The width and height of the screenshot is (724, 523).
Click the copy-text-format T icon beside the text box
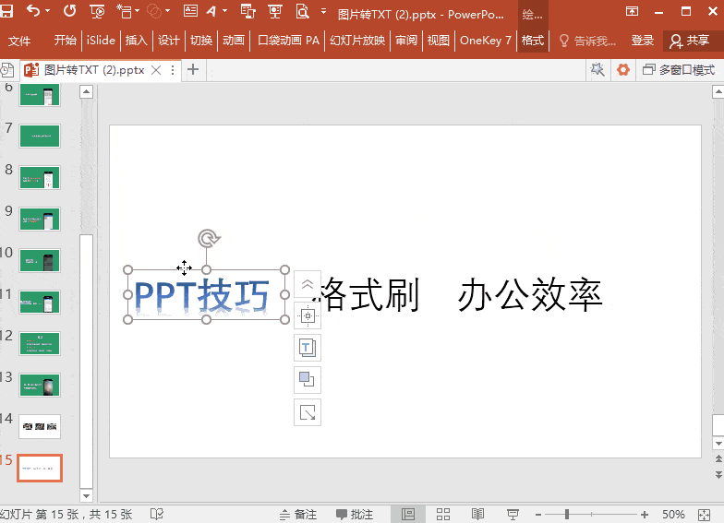click(308, 348)
